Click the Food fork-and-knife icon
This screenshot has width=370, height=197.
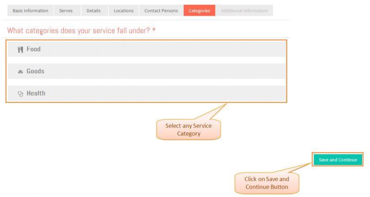(x=20, y=49)
